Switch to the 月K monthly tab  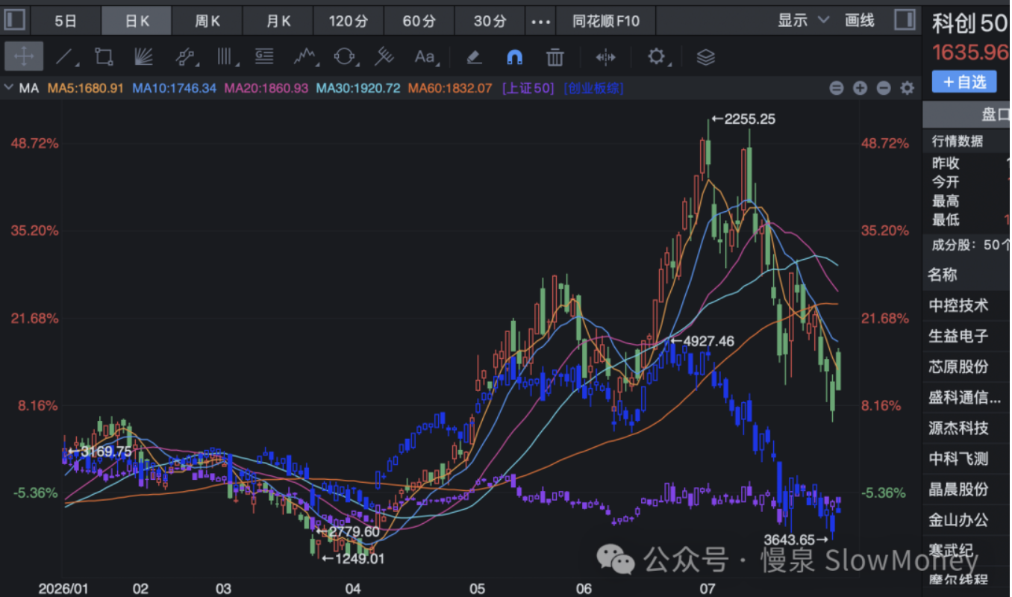pyautogui.click(x=278, y=21)
